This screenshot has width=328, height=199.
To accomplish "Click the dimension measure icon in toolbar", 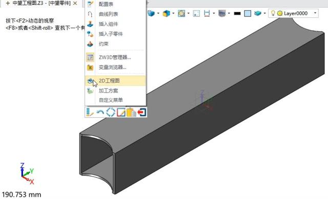I will tap(207, 13).
